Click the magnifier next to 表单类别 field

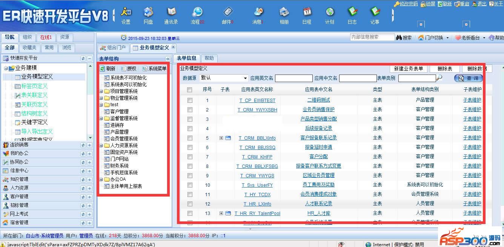point(439,78)
